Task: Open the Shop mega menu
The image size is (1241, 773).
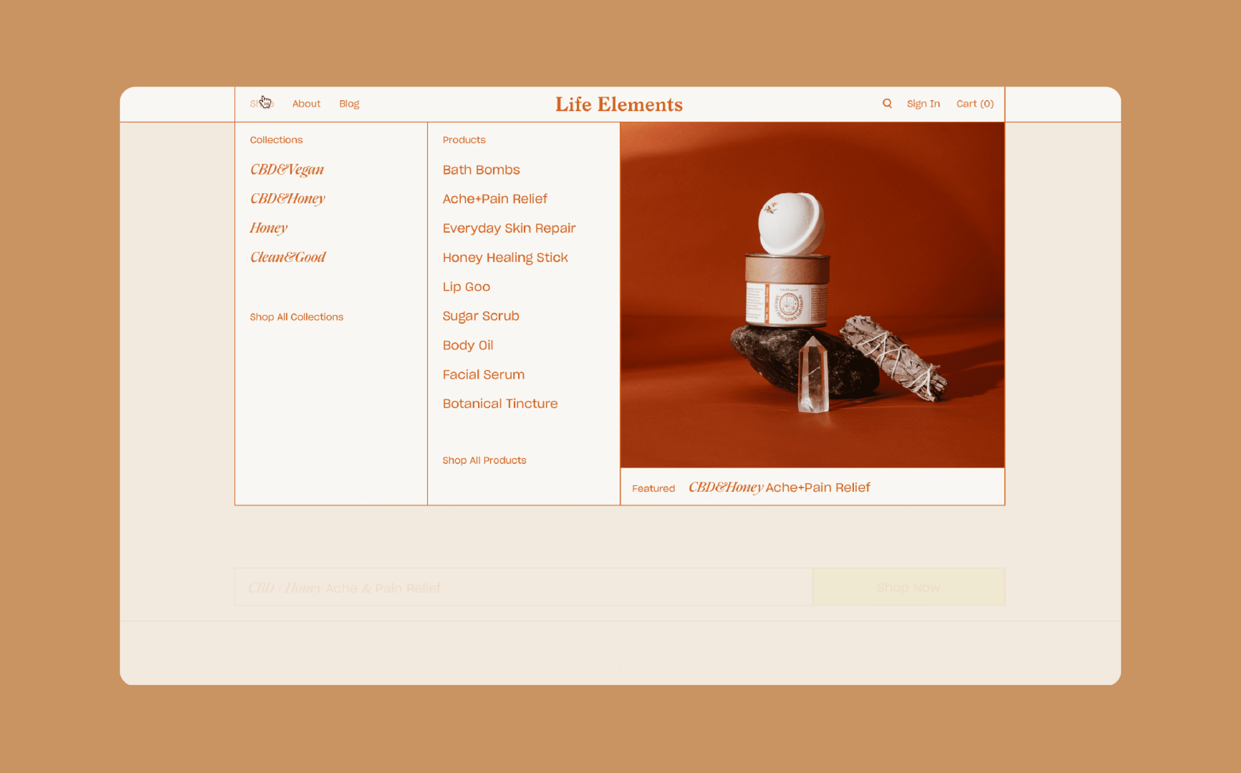Action: pos(261,104)
